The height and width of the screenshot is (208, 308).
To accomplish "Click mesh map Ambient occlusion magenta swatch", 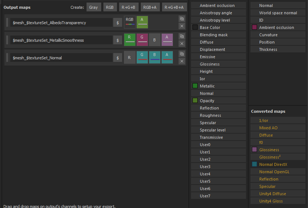I will tap(254, 27).
